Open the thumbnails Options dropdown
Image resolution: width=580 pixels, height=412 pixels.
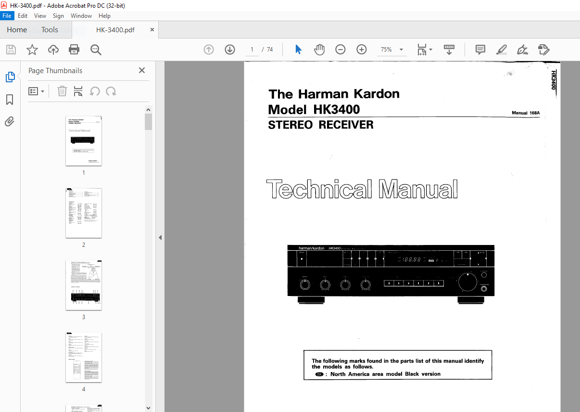coord(36,91)
